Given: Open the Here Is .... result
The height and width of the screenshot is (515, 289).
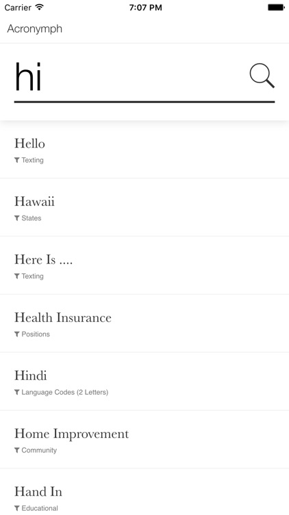Looking at the screenshot, I should [x=144, y=265].
